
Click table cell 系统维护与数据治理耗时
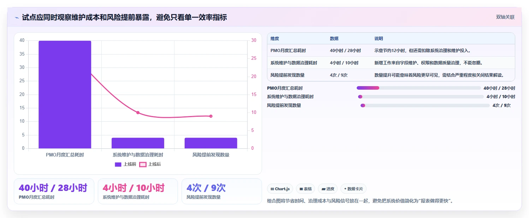click(294, 63)
